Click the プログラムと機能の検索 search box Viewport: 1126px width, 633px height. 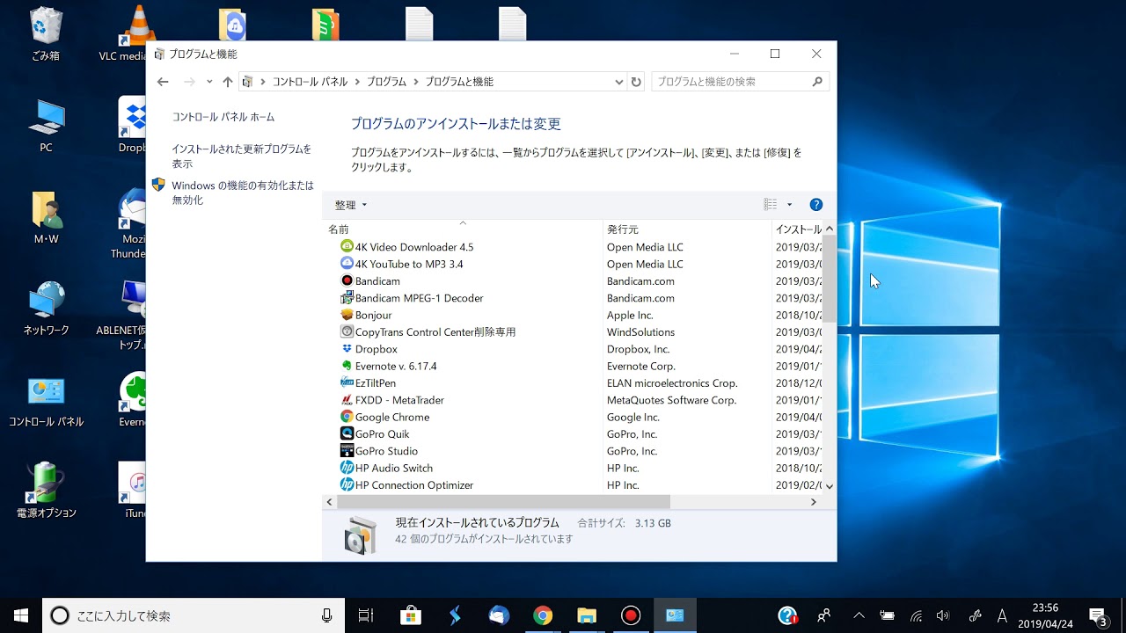point(740,82)
